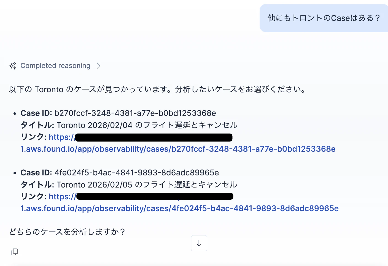This screenshot has height=266, width=388.
Task: Copy the response with the copy icon
Action: 14,252
